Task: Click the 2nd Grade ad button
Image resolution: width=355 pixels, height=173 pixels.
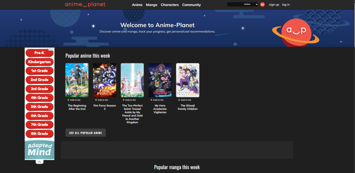Action: (x=40, y=80)
